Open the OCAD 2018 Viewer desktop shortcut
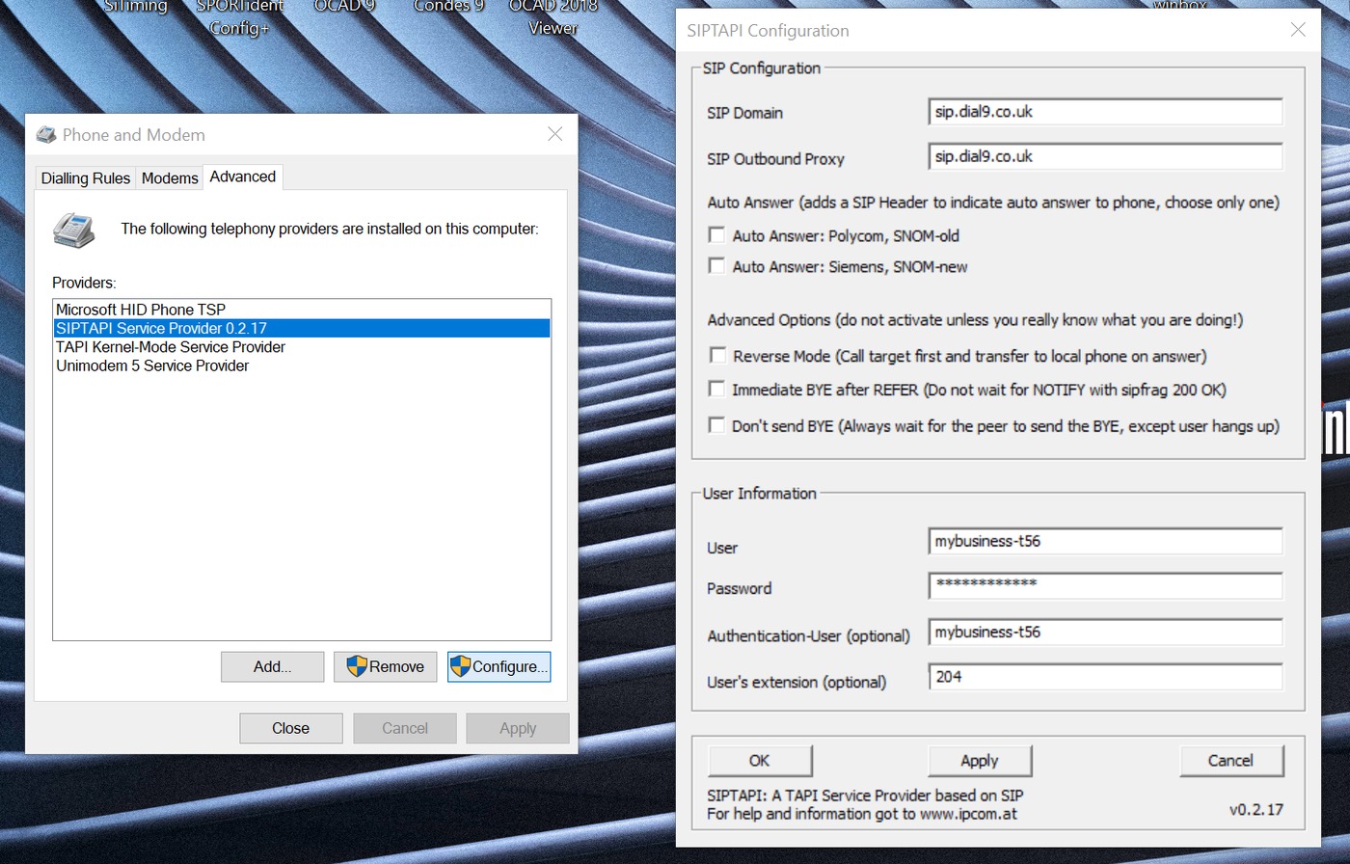Image resolution: width=1350 pixels, height=864 pixels. click(x=553, y=17)
